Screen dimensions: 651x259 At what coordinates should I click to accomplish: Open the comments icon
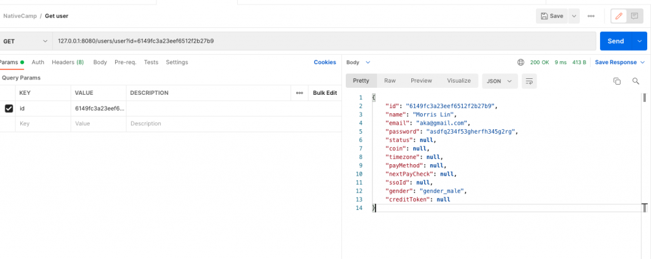(x=635, y=16)
